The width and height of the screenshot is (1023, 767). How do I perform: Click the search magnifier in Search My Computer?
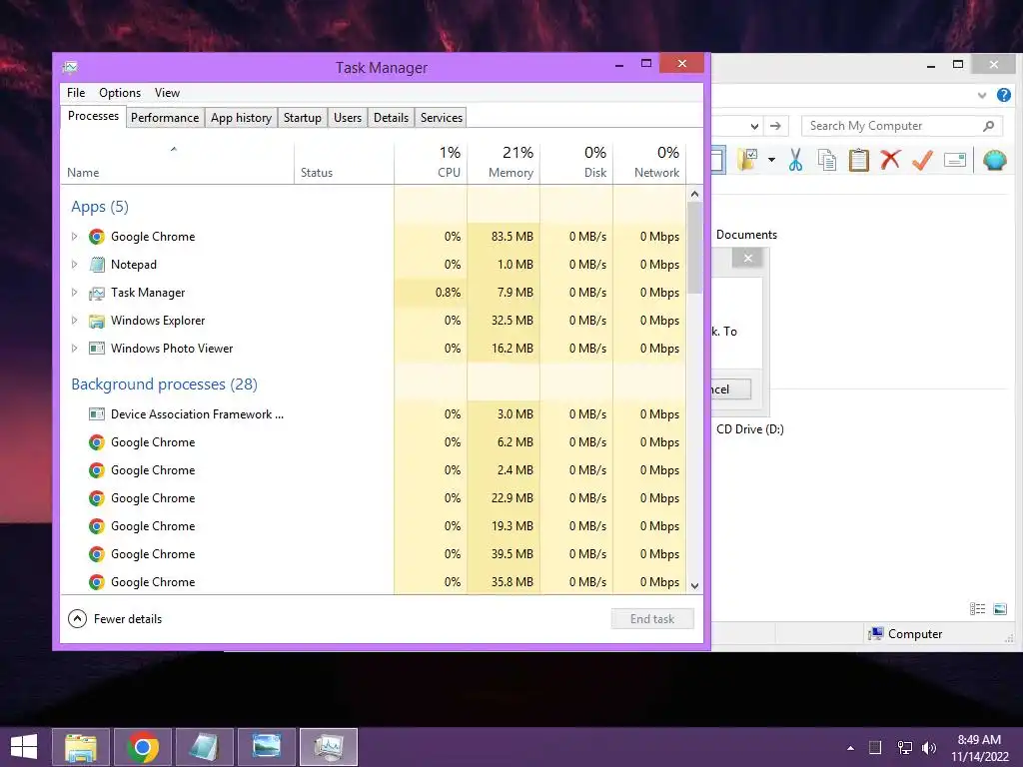(988, 126)
